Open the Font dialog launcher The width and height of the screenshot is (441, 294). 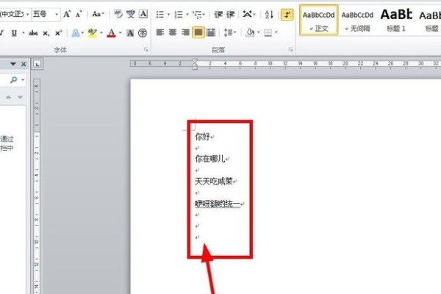click(x=146, y=50)
